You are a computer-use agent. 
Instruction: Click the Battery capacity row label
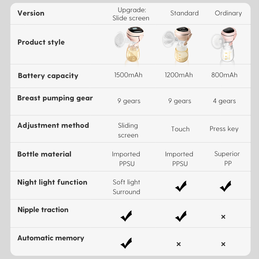click(x=48, y=76)
